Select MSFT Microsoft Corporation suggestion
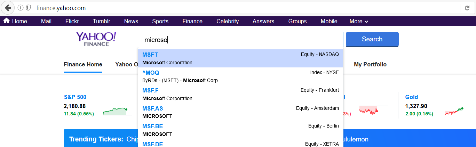The height and width of the screenshot is (147, 476). (x=240, y=58)
